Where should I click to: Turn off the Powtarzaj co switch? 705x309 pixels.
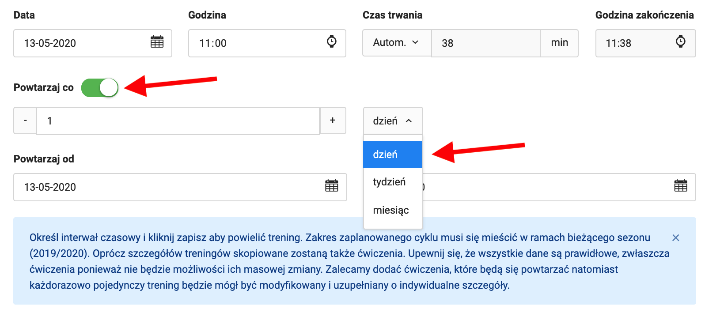(100, 87)
